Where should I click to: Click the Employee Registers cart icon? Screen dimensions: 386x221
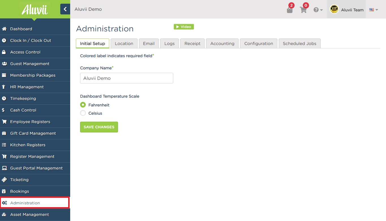pyautogui.click(x=4, y=122)
